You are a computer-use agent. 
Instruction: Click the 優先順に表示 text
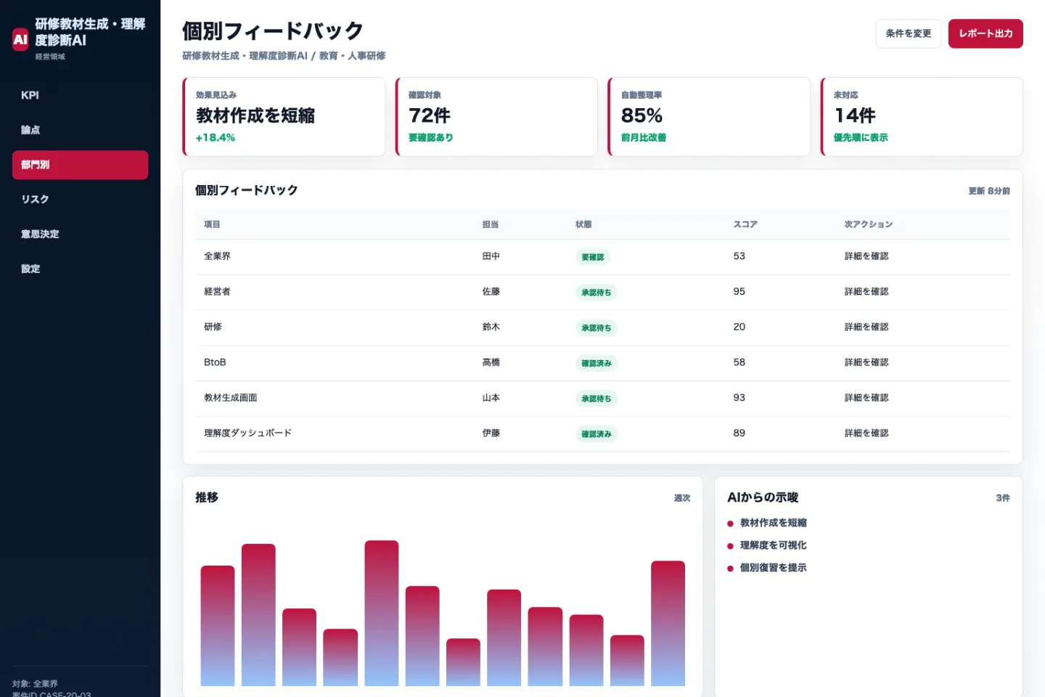[x=861, y=138]
